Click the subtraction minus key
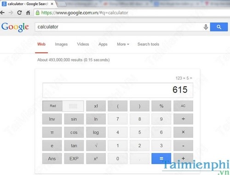The image size is (230, 175). coord(183,146)
